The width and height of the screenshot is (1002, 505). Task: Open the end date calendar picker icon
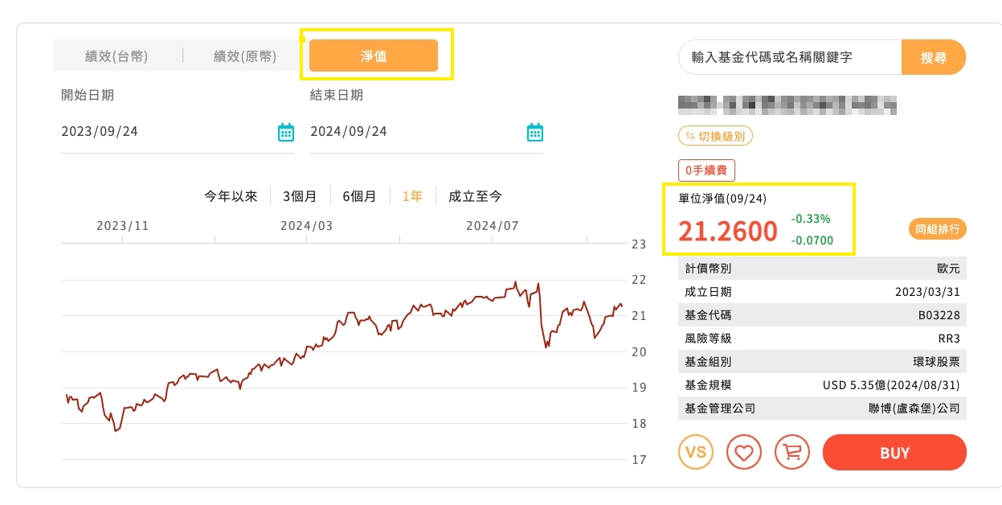pyautogui.click(x=535, y=133)
